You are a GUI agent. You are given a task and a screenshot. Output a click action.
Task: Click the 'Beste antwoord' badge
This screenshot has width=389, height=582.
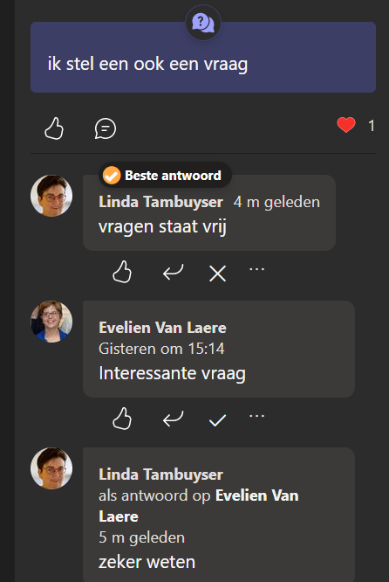165,175
